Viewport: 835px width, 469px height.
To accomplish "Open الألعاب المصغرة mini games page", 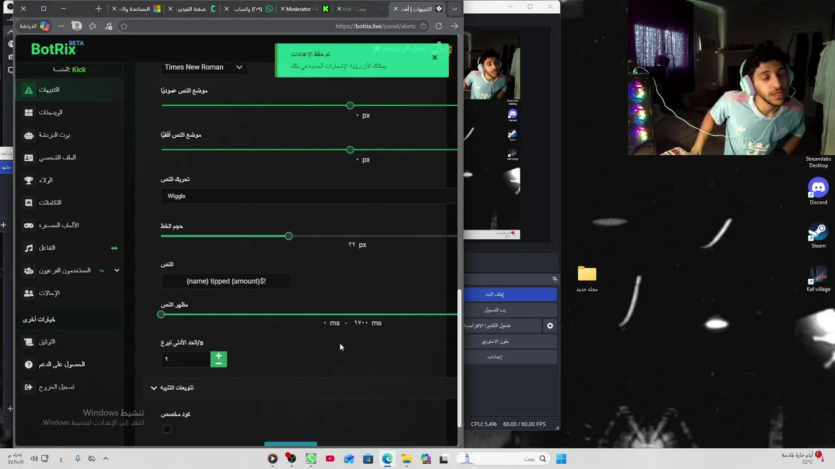I will pos(70,225).
